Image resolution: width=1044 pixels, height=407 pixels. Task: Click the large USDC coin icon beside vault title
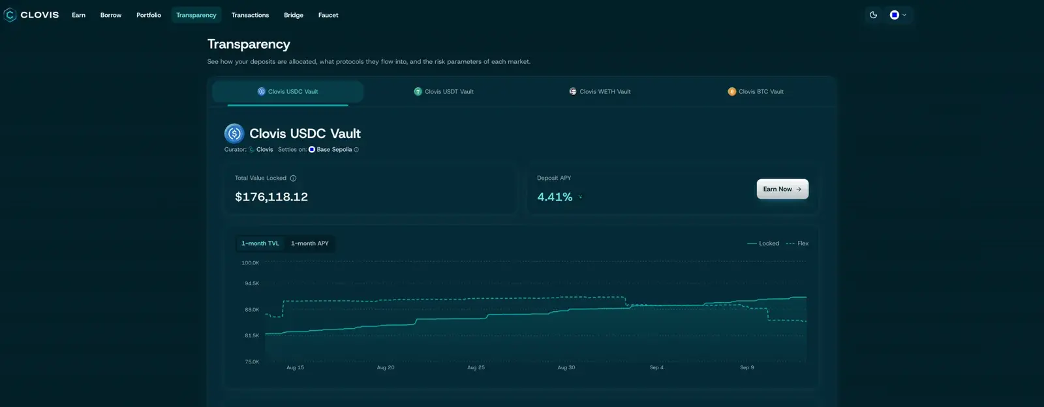tap(234, 133)
